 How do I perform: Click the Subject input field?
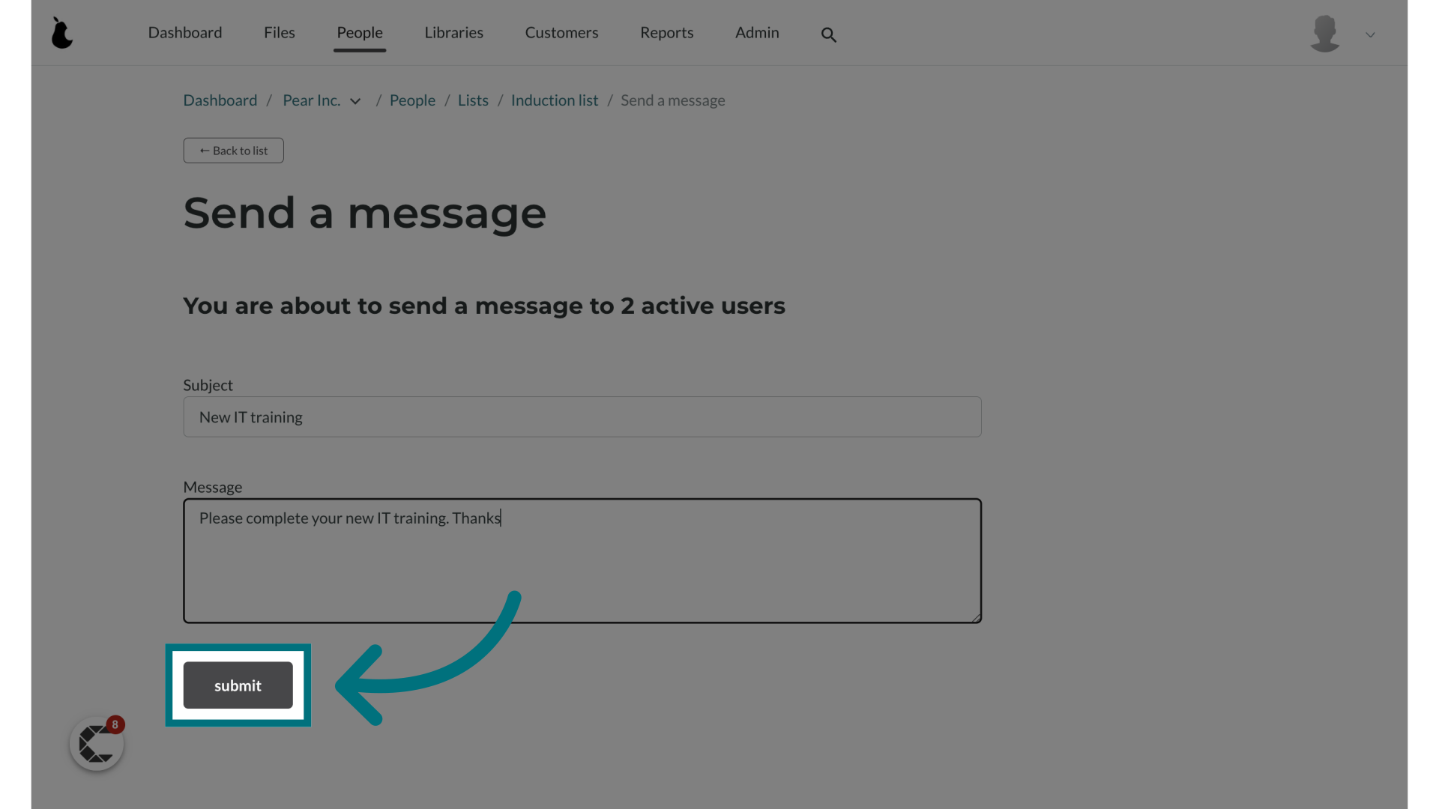pyautogui.click(x=582, y=416)
